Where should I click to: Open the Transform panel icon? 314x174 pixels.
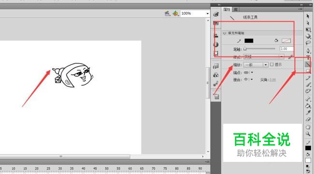click(216, 53)
